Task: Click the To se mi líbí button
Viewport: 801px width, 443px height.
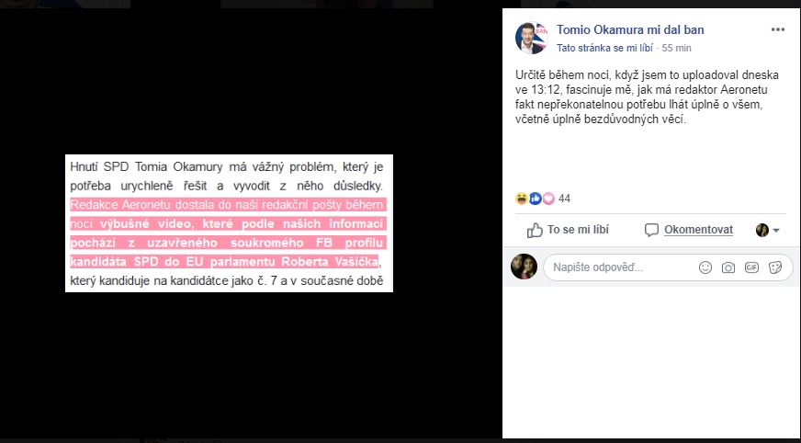Action: 568,230
